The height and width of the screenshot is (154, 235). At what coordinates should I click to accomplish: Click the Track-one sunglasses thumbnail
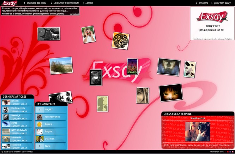tap(6, 146)
